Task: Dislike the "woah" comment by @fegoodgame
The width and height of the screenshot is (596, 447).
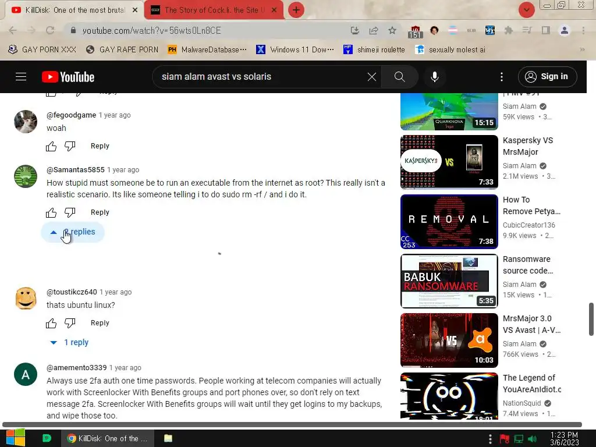Action: [x=70, y=146]
